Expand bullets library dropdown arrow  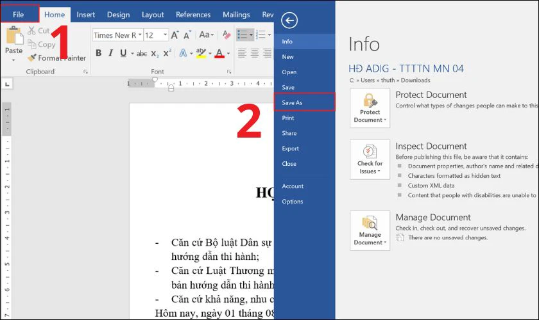(x=251, y=35)
